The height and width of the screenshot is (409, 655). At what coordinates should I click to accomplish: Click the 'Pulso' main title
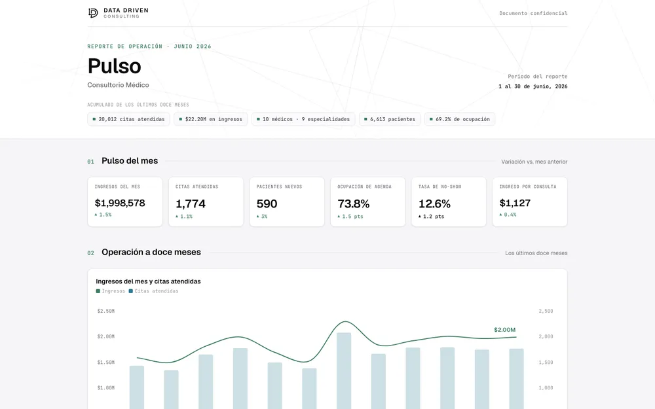(115, 66)
